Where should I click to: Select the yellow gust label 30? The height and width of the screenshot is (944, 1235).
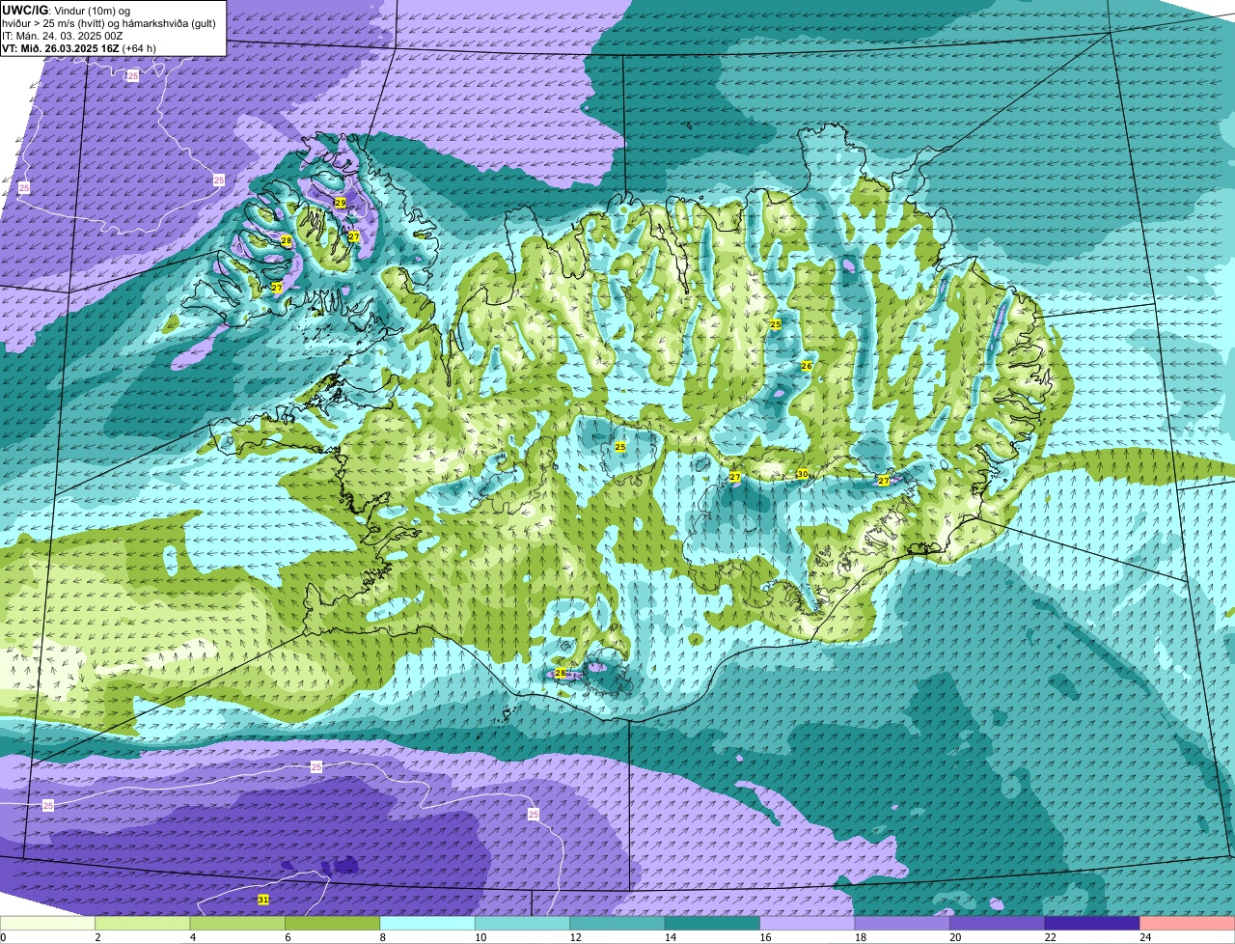tap(802, 474)
